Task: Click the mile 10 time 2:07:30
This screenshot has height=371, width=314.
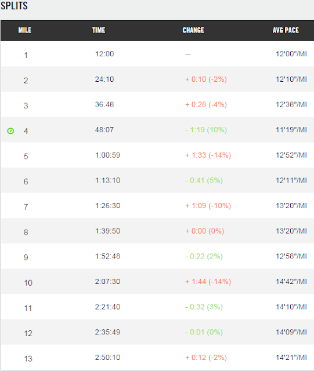Action: pyautogui.click(x=107, y=282)
